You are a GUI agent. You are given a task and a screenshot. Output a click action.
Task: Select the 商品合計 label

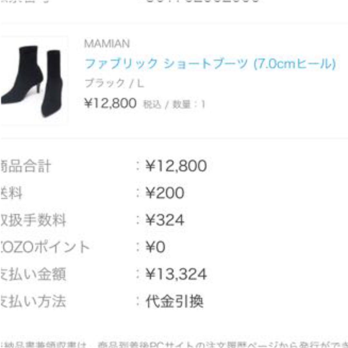tap(25, 166)
